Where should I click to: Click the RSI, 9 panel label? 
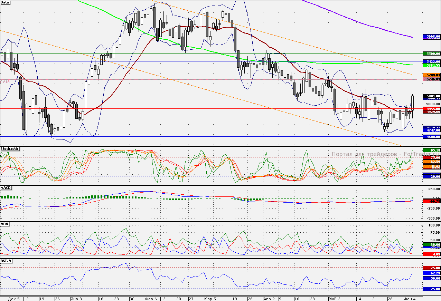tap(6, 261)
